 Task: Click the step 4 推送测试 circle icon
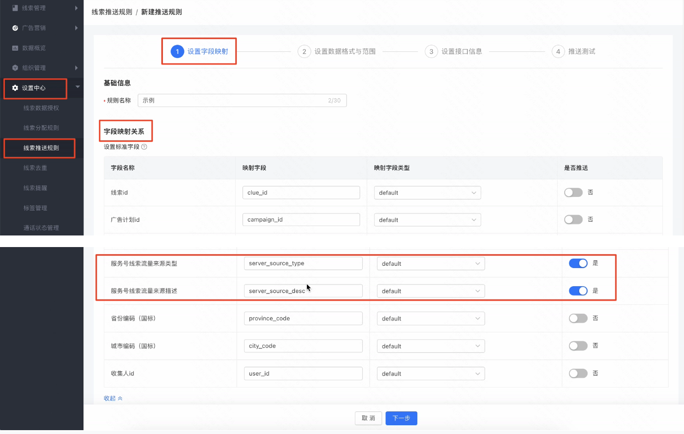coord(558,51)
